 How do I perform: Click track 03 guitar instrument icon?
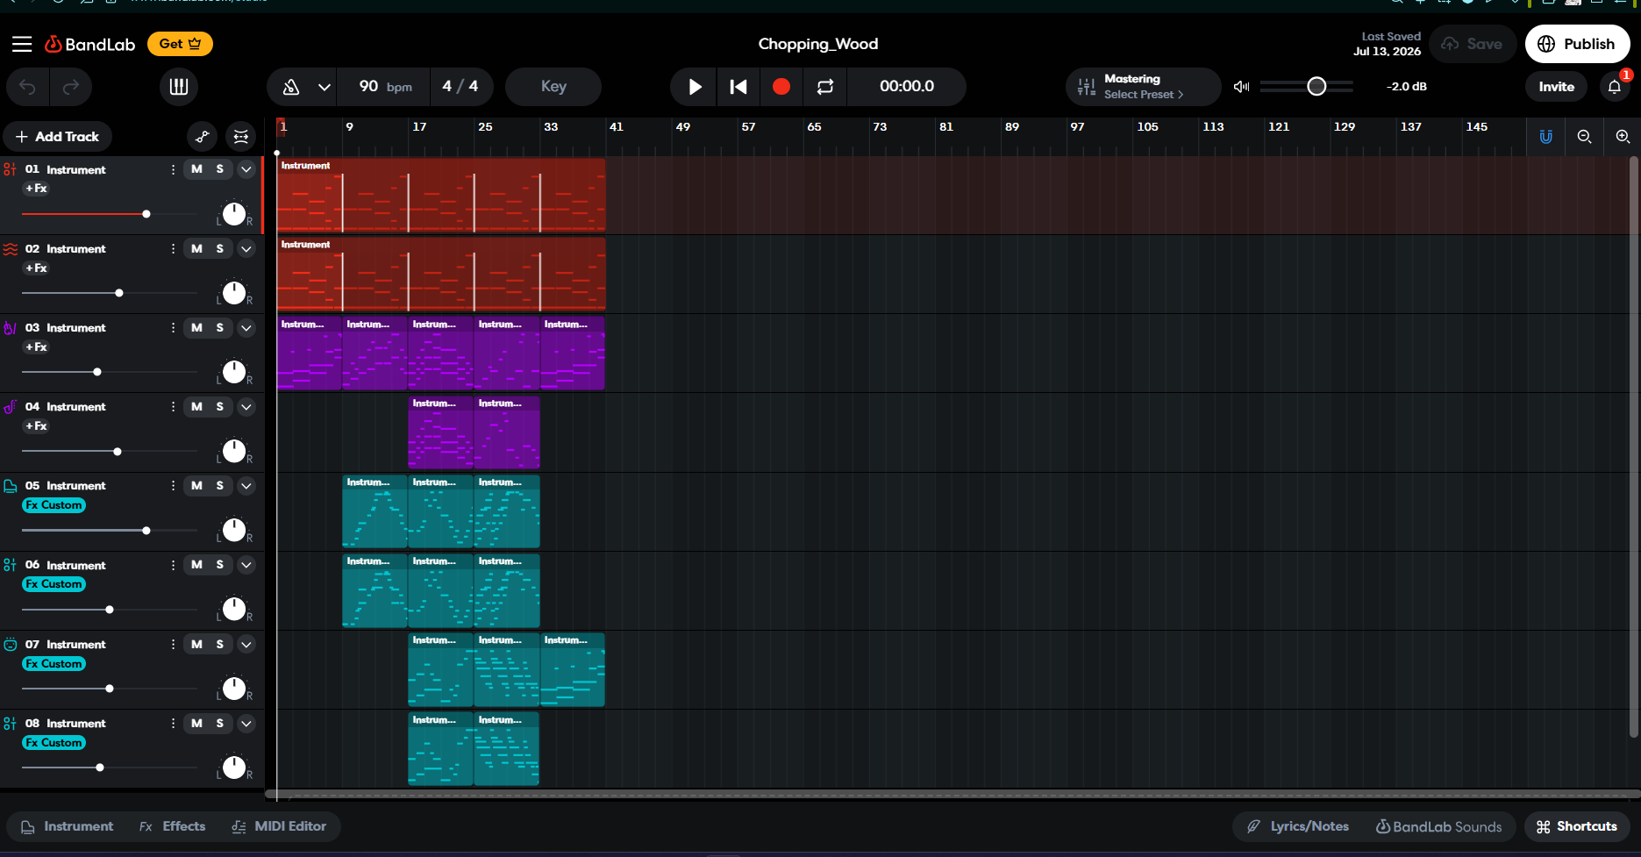tap(11, 327)
